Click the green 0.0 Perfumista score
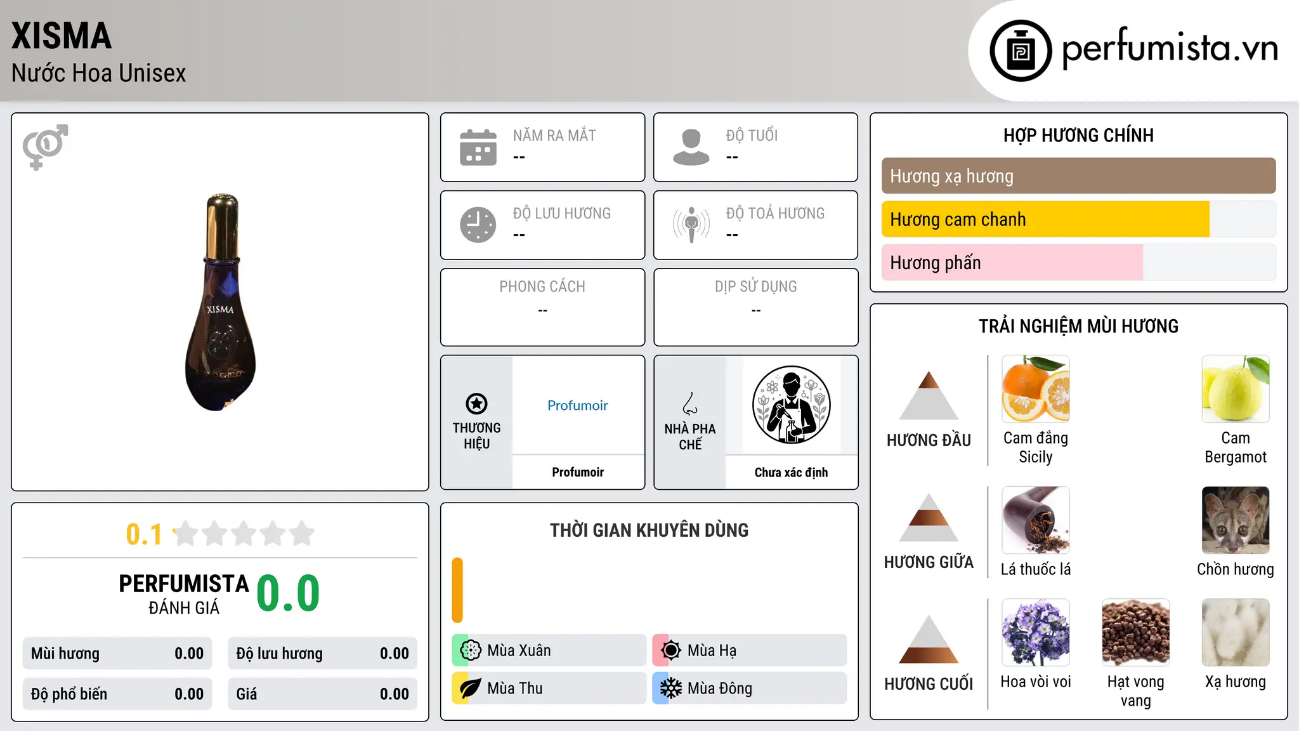The height and width of the screenshot is (731, 1299). coord(288,593)
